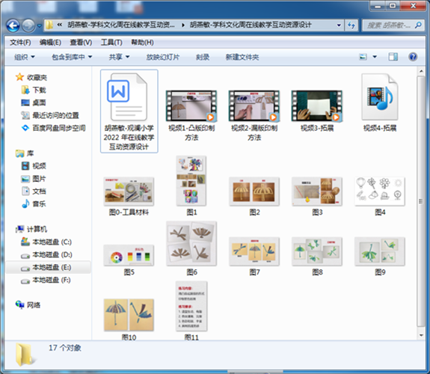
Task: Select the 视频4-拓展 media file icon
Action: point(380,96)
